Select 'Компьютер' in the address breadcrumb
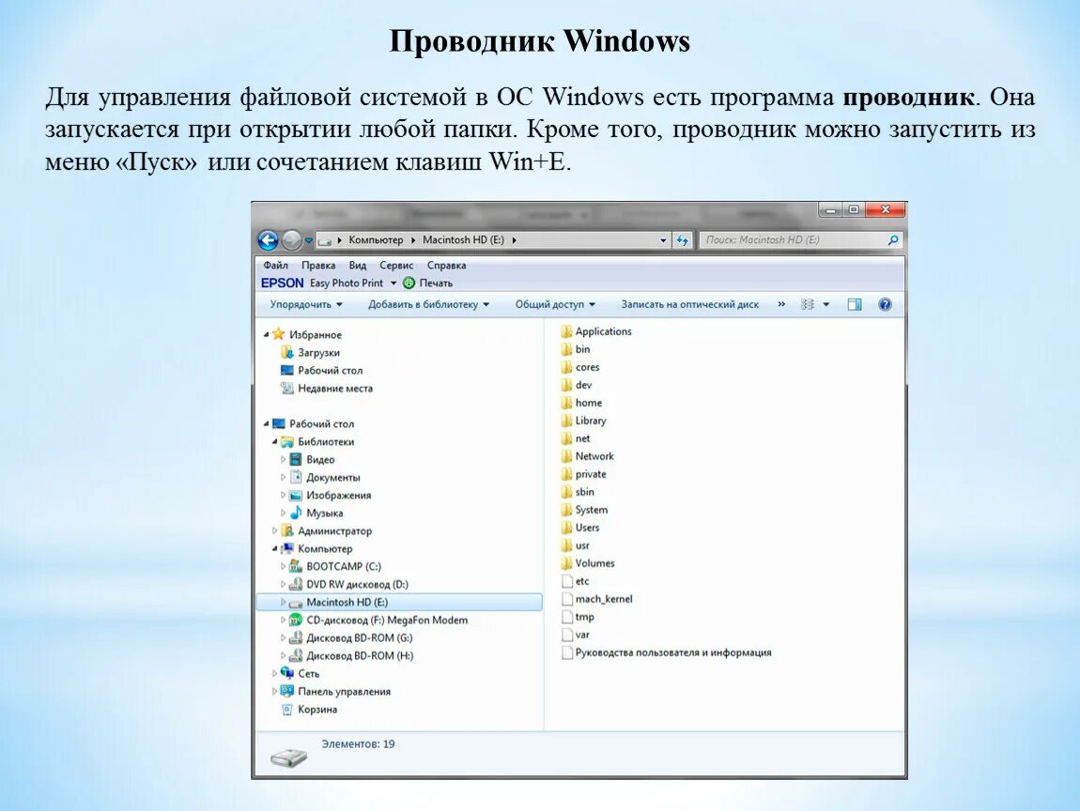The height and width of the screenshot is (811, 1080). (x=376, y=239)
